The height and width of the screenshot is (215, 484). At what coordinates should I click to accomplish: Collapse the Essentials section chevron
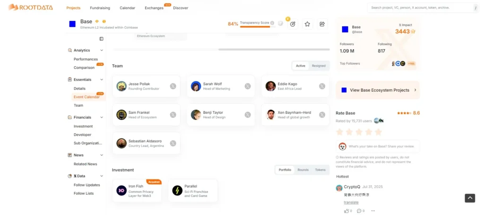pos(102,79)
